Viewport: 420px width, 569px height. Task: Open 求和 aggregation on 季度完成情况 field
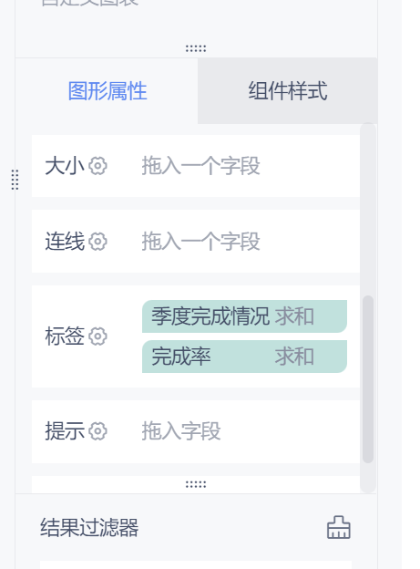pyautogui.click(x=294, y=316)
